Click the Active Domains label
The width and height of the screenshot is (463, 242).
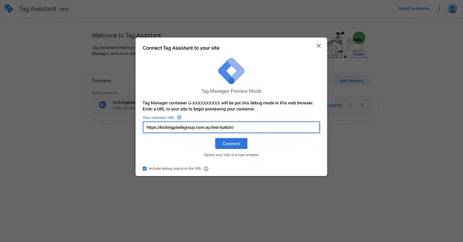click(105, 93)
